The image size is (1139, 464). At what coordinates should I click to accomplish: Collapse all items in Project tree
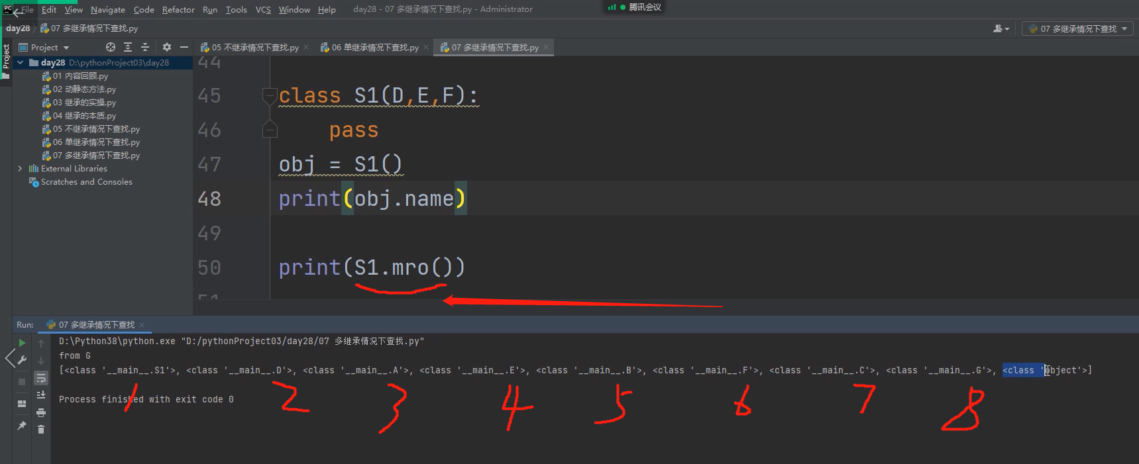(145, 47)
